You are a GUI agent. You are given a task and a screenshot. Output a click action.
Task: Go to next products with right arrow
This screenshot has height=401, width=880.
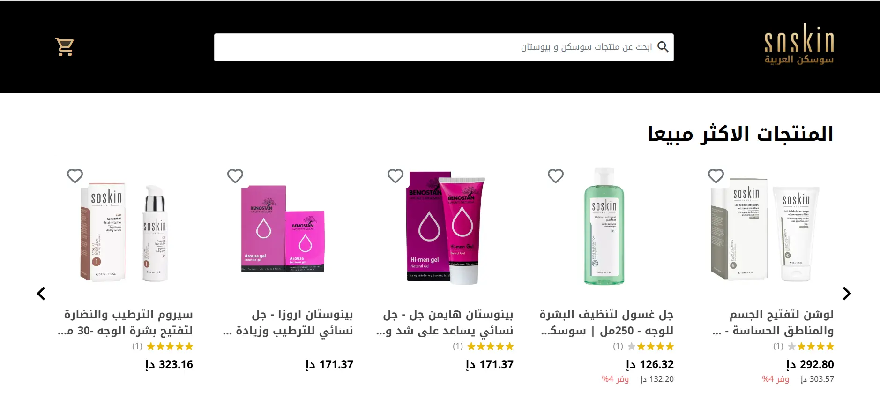(846, 294)
